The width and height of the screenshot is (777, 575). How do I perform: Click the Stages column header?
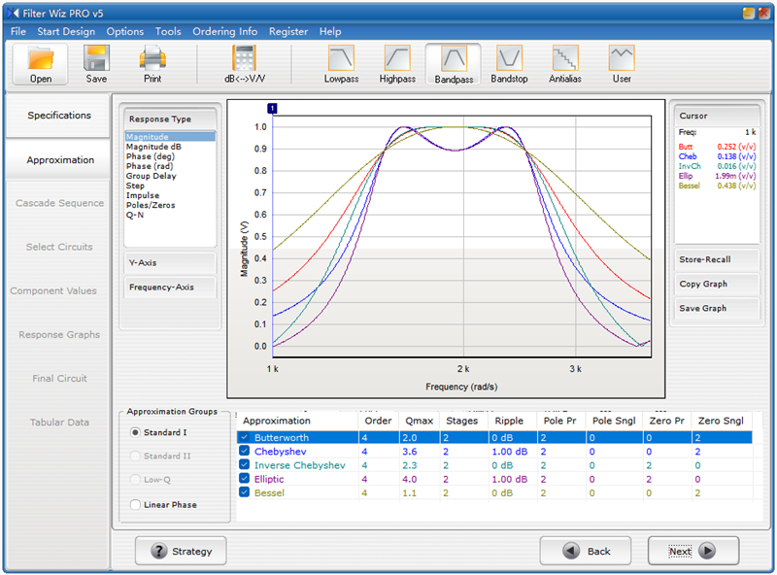coord(462,421)
